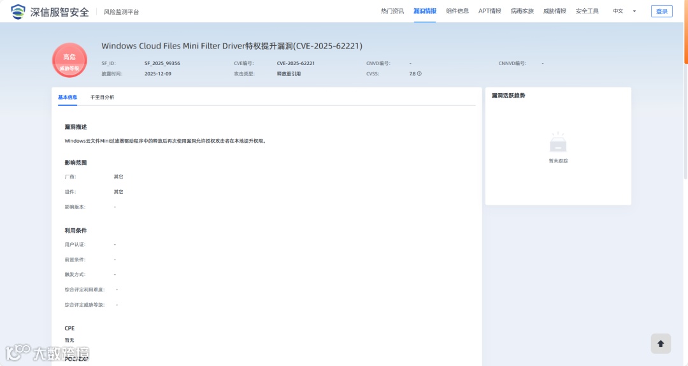
Task: Click the empty-state box icon in trend panel
Action: (x=558, y=142)
